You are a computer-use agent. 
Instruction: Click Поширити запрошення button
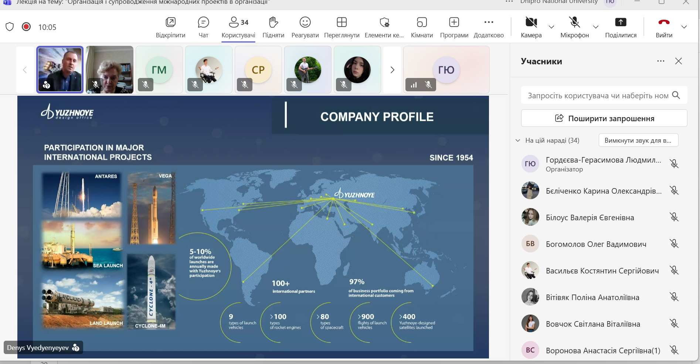604,118
